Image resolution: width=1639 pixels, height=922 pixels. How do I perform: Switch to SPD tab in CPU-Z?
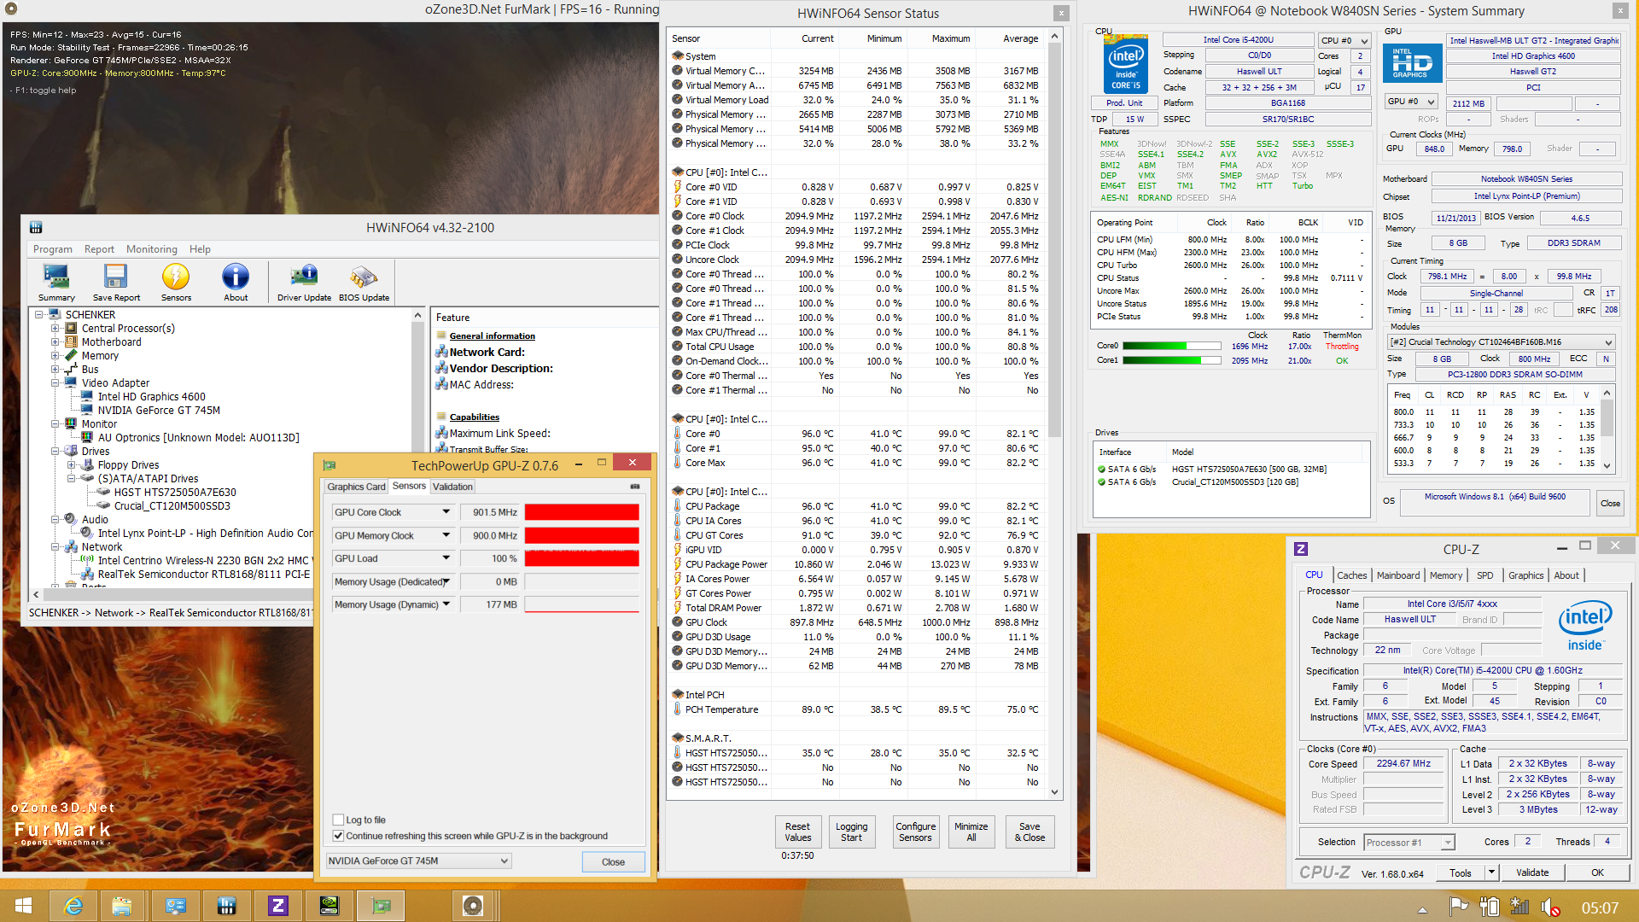(x=1485, y=575)
